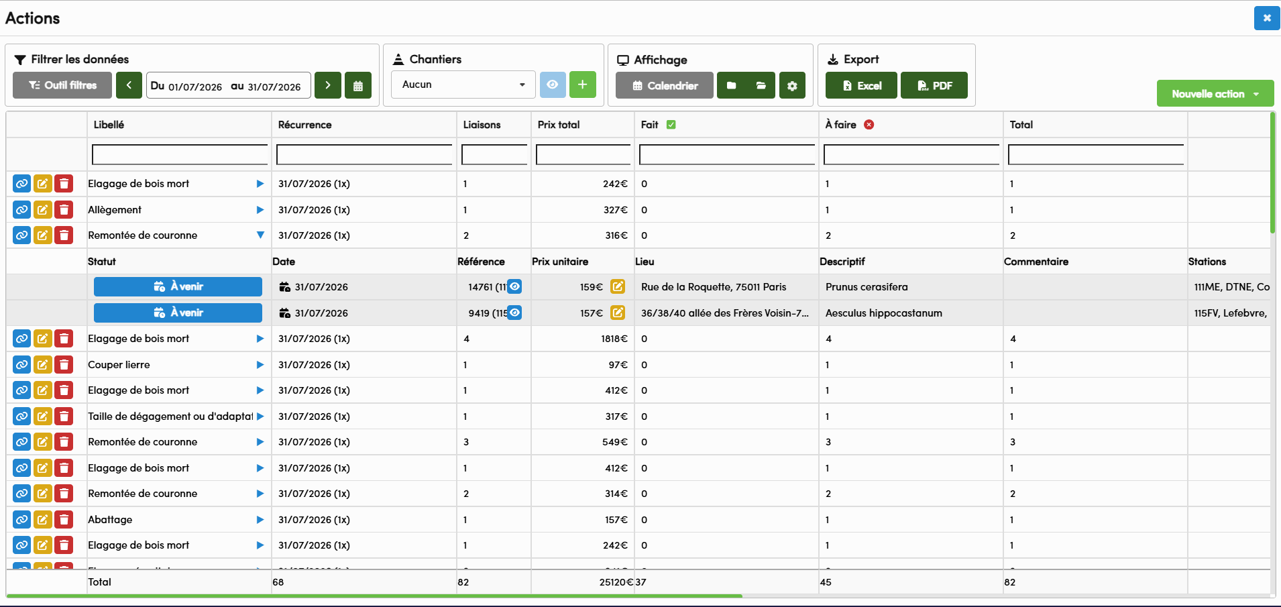1281x607 pixels.
Task: Click the second À venir status button
Action: [178, 313]
